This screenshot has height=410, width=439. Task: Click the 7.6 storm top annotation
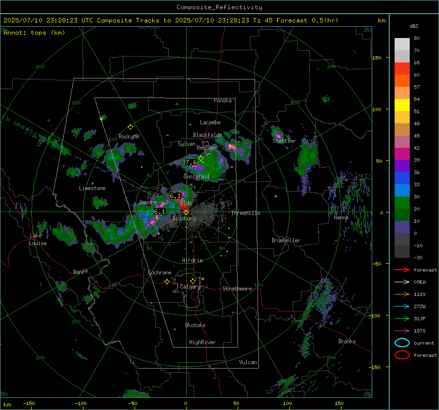coord(191,162)
